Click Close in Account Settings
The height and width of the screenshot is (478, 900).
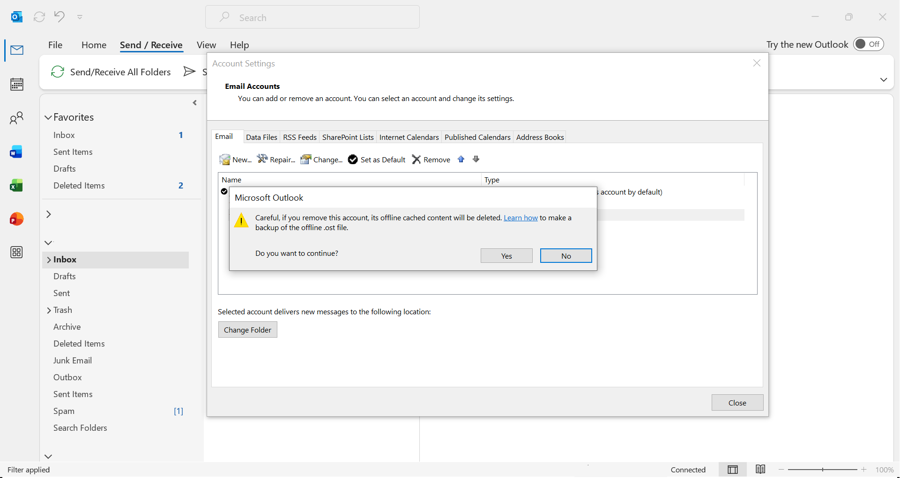coord(737,403)
